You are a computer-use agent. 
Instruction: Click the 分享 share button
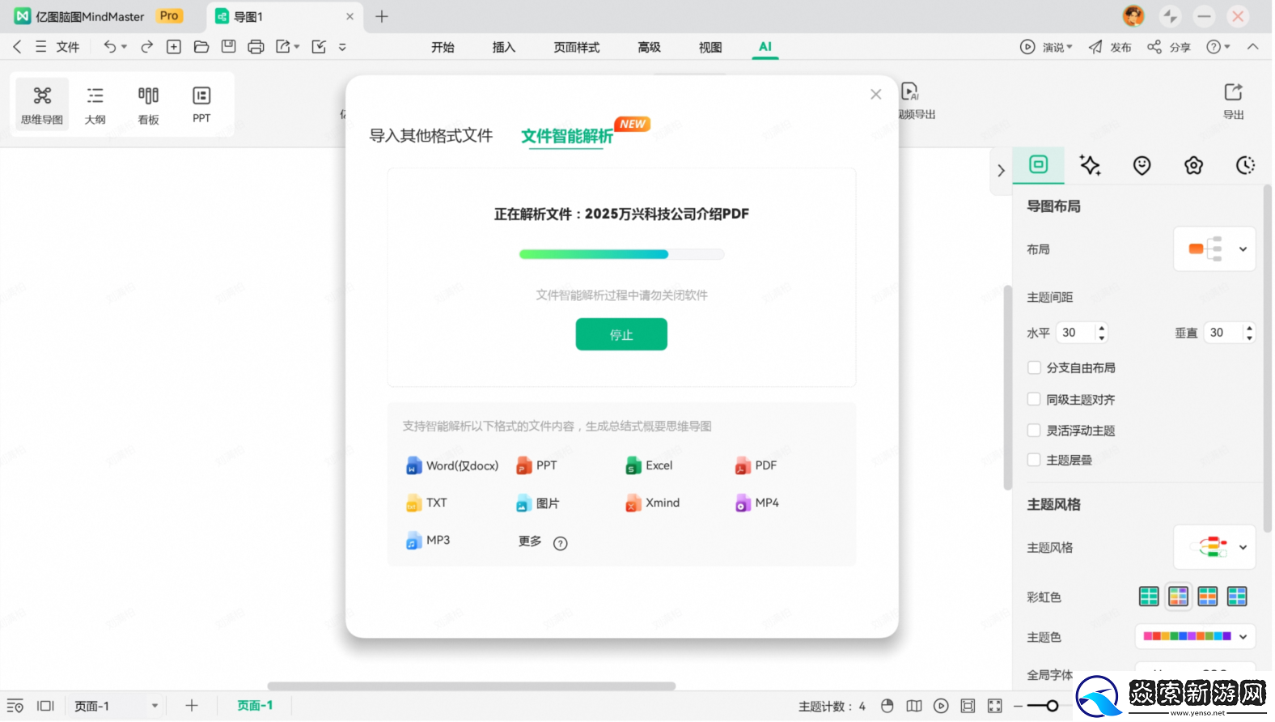click(x=1169, y=47)
